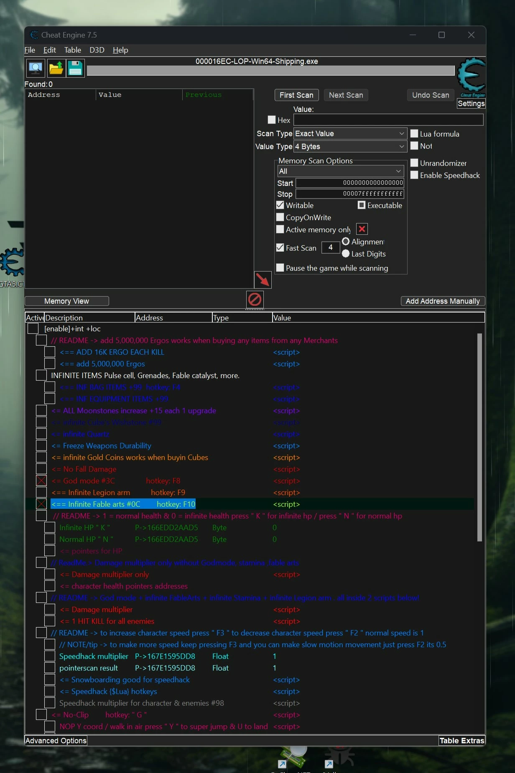Open the File menu

pos(30,50)
